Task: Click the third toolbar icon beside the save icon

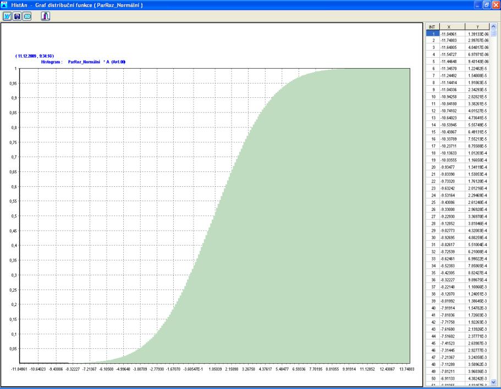Action: coord(27,16)
